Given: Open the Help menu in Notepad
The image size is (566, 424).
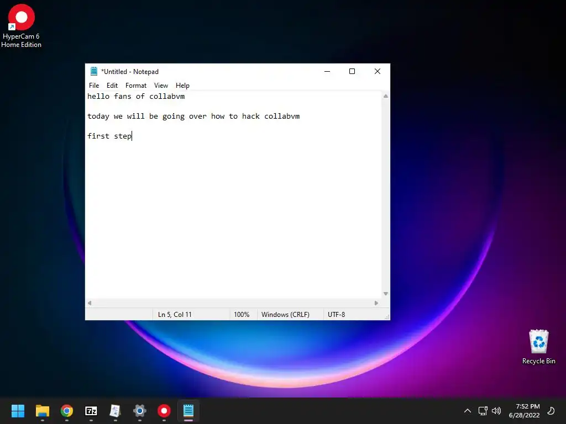Looking at the screenshot, I should coord(182,86).
